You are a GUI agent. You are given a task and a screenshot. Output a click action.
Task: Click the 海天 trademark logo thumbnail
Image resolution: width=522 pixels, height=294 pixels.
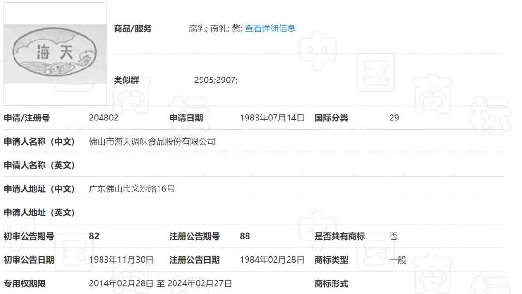tap(55, 54)
